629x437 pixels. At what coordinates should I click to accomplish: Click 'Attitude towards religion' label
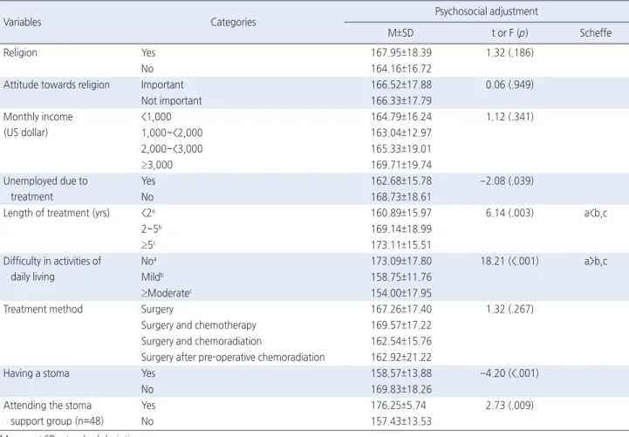(x=56, y=85)
